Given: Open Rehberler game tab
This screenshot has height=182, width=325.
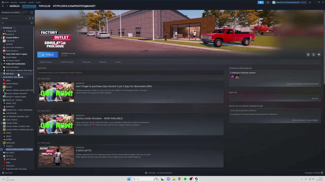Looking at the screenshot, I should 103,62.
